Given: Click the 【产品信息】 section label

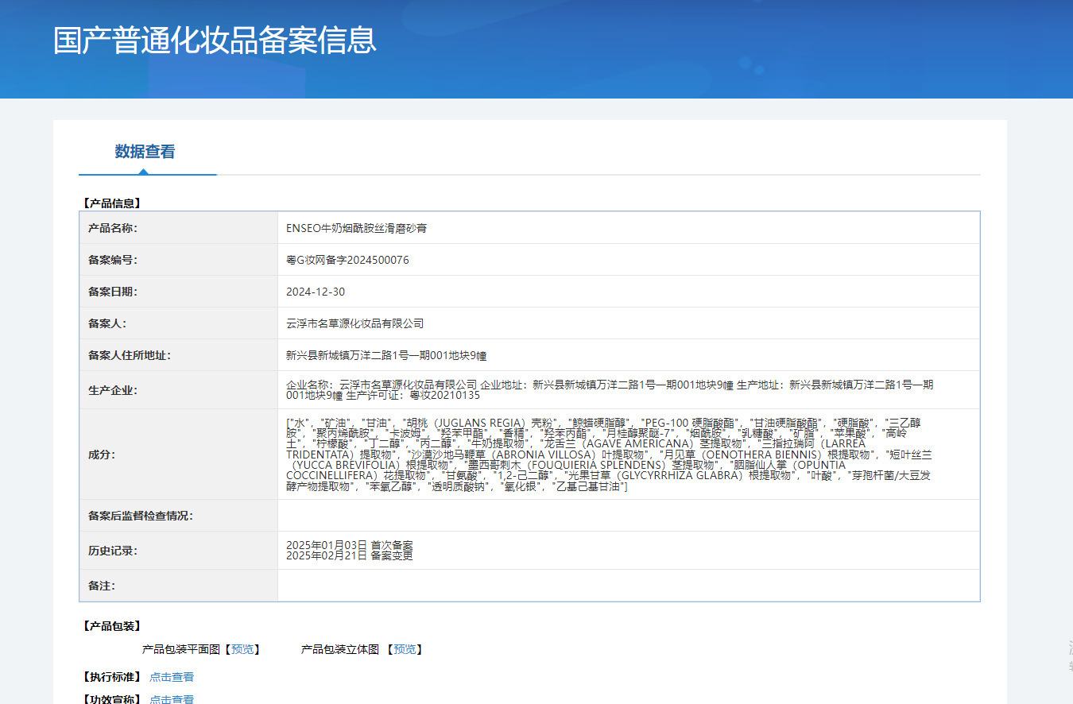Looking at the screenshot, I should (111, 203).
